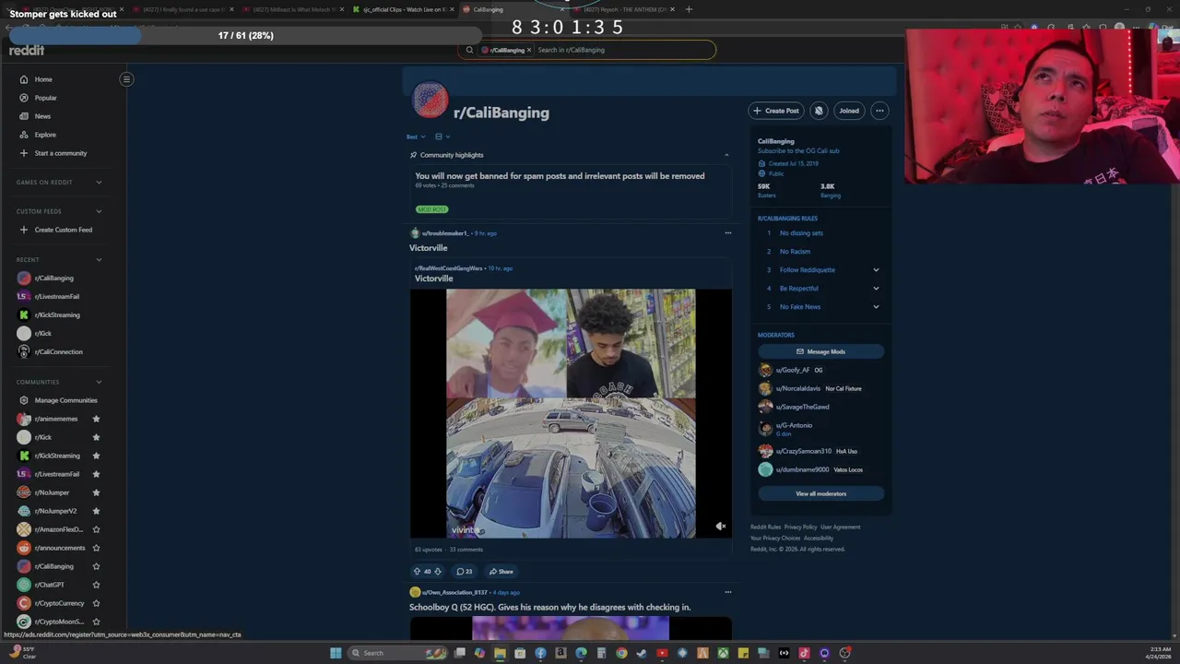Switch to the CaliBanging browser tab
This screenshot has height=664, width=1180.
512,9
